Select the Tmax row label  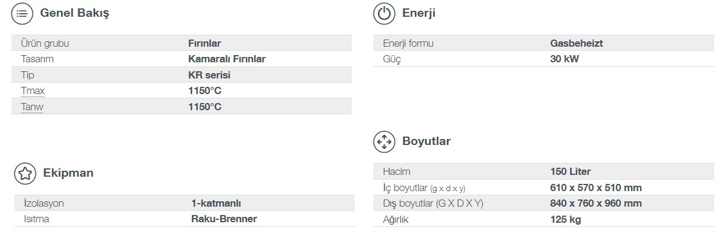(x=33, y=90)
